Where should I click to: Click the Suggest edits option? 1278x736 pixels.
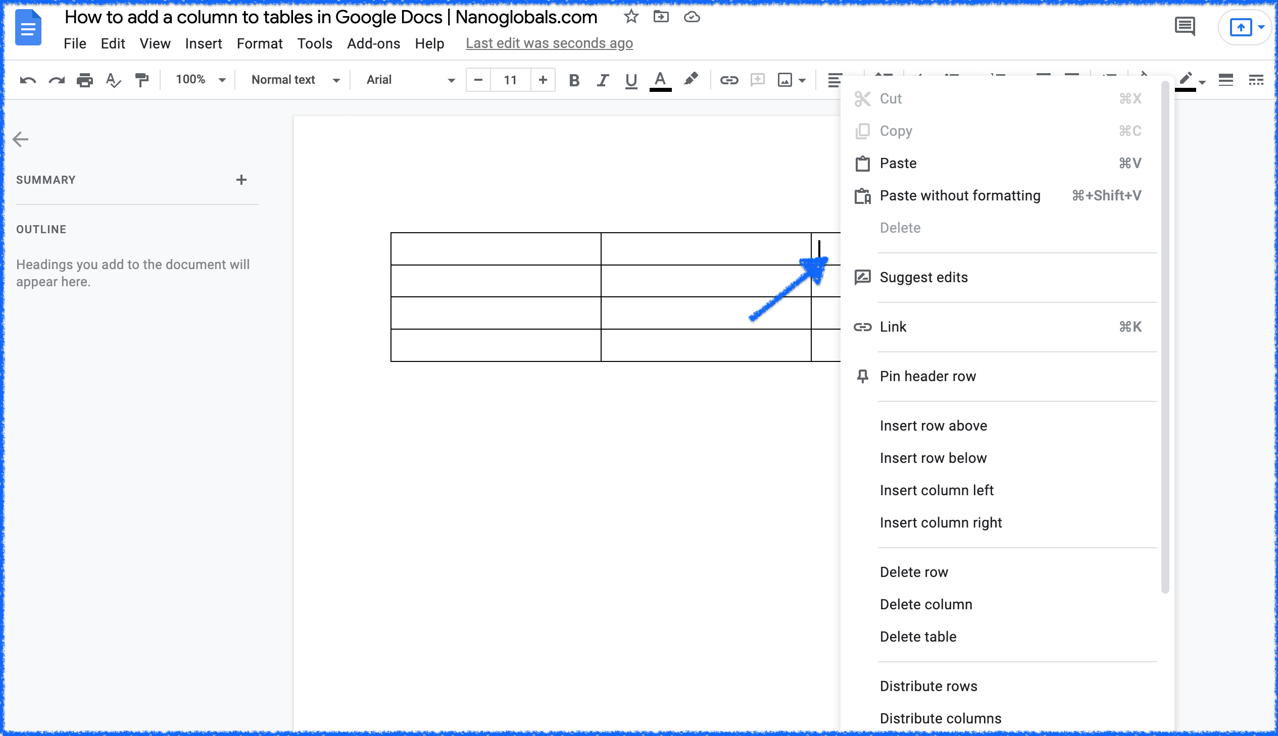(923, 276)
